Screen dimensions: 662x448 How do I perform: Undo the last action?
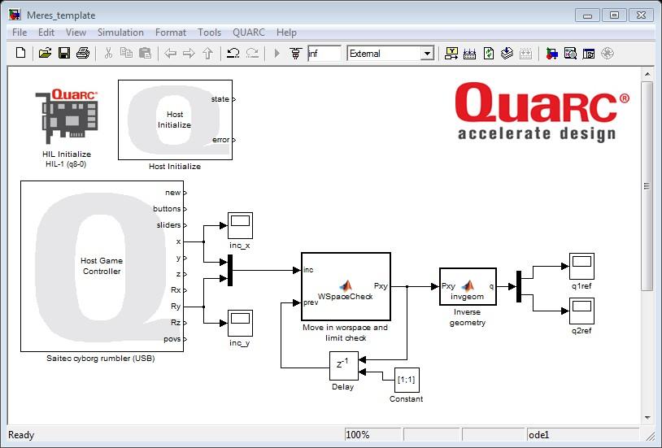click(233, 53)
